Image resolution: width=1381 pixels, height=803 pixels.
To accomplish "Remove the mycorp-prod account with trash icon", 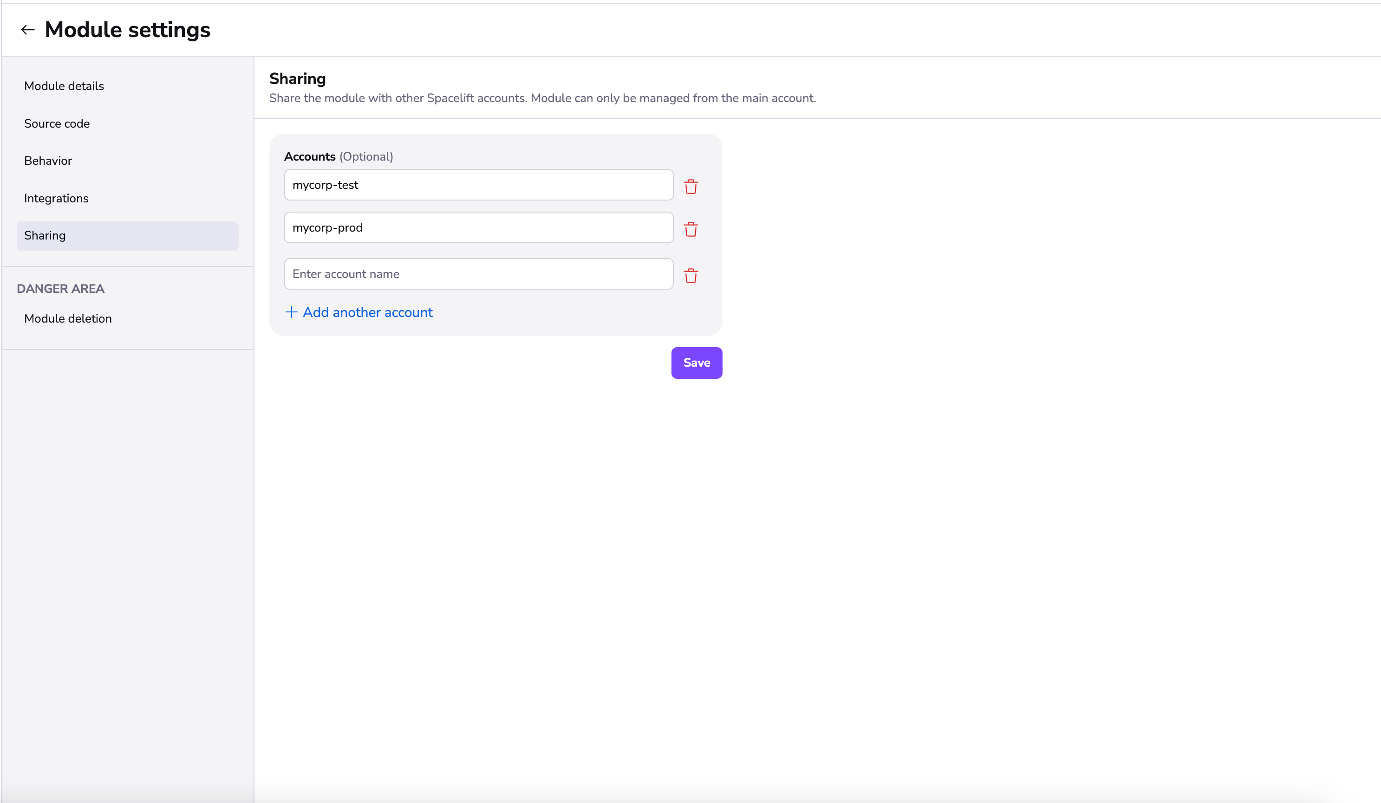I will 690,229.
